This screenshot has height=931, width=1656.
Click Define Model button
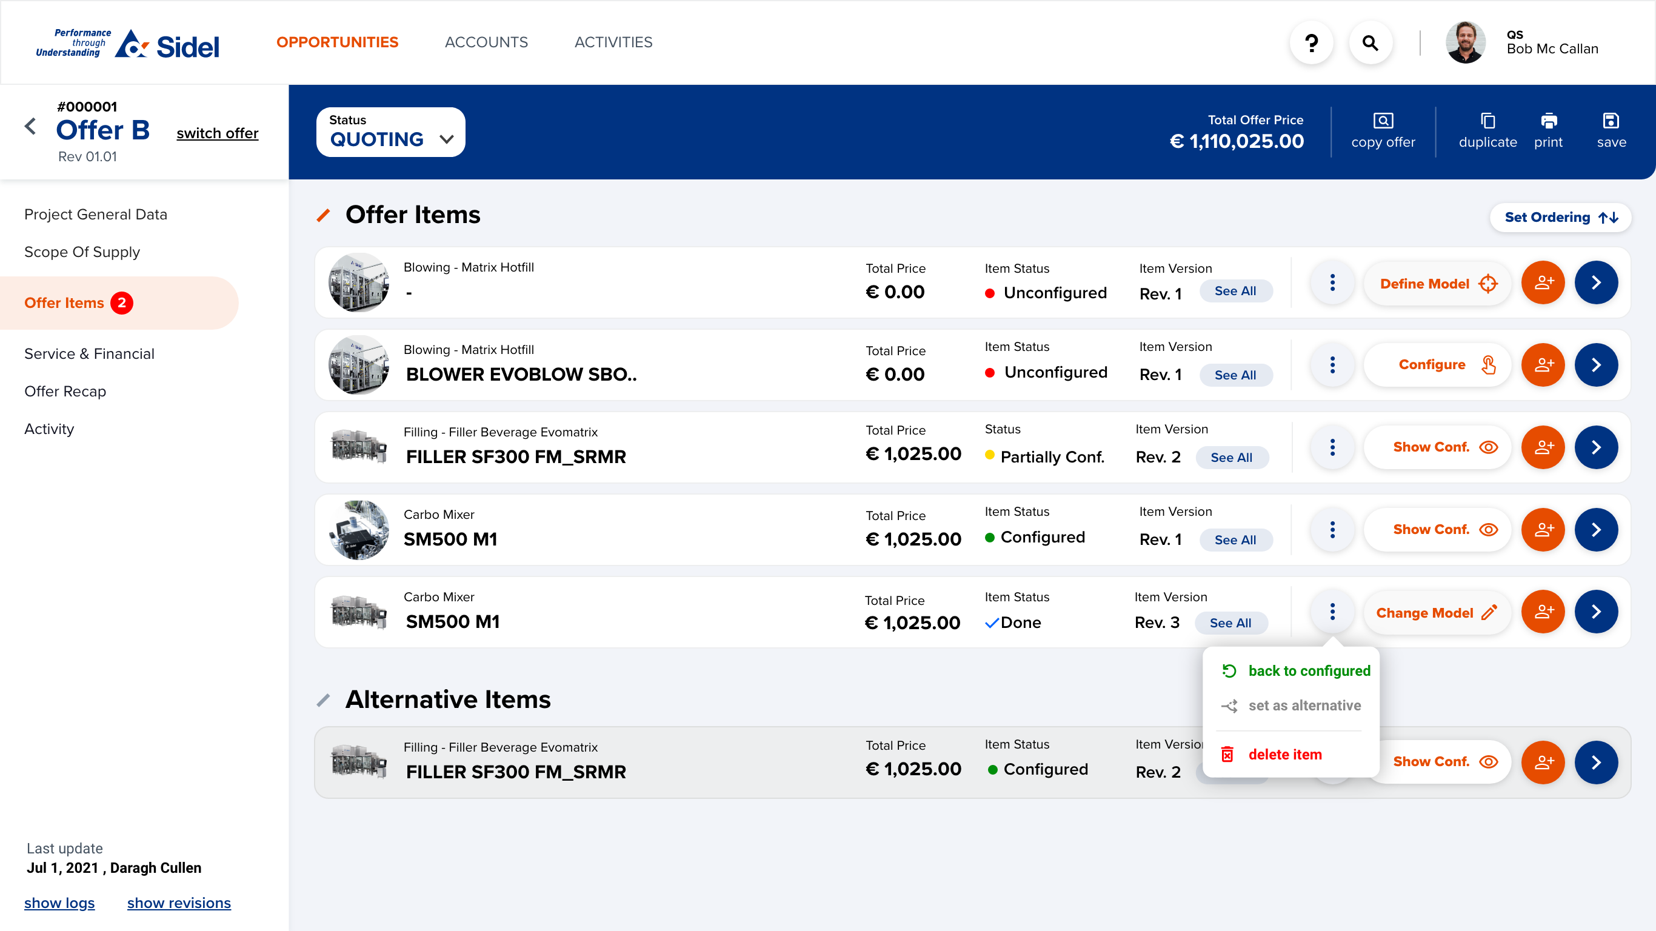coord(1437,284)
